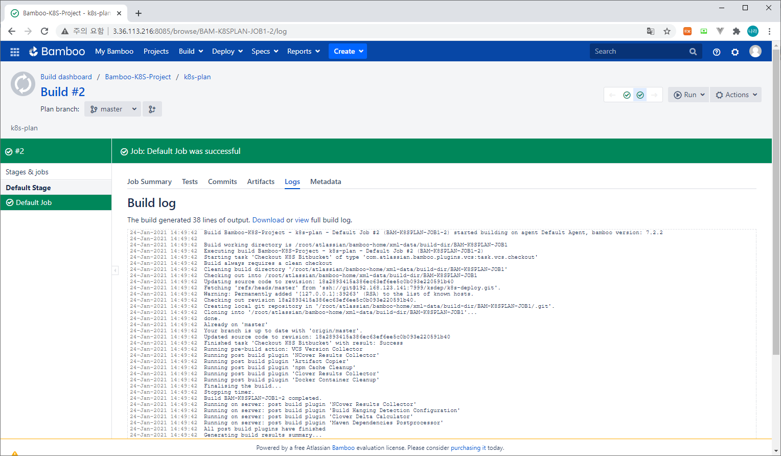The width and height of the screenshot is (781, 456).
Task: Open the Actions dropdown menu
Action: (736, 95)
